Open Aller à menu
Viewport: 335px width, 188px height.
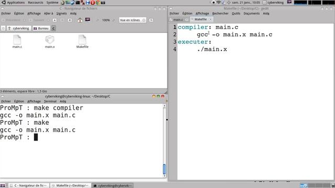click(49, 14)
